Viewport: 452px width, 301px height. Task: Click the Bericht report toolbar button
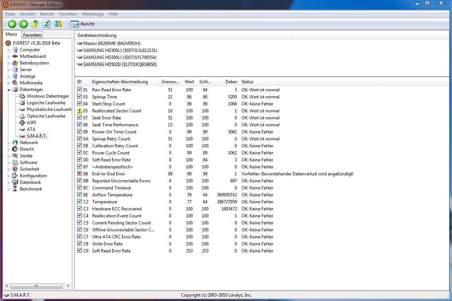(x=83, y=24)
